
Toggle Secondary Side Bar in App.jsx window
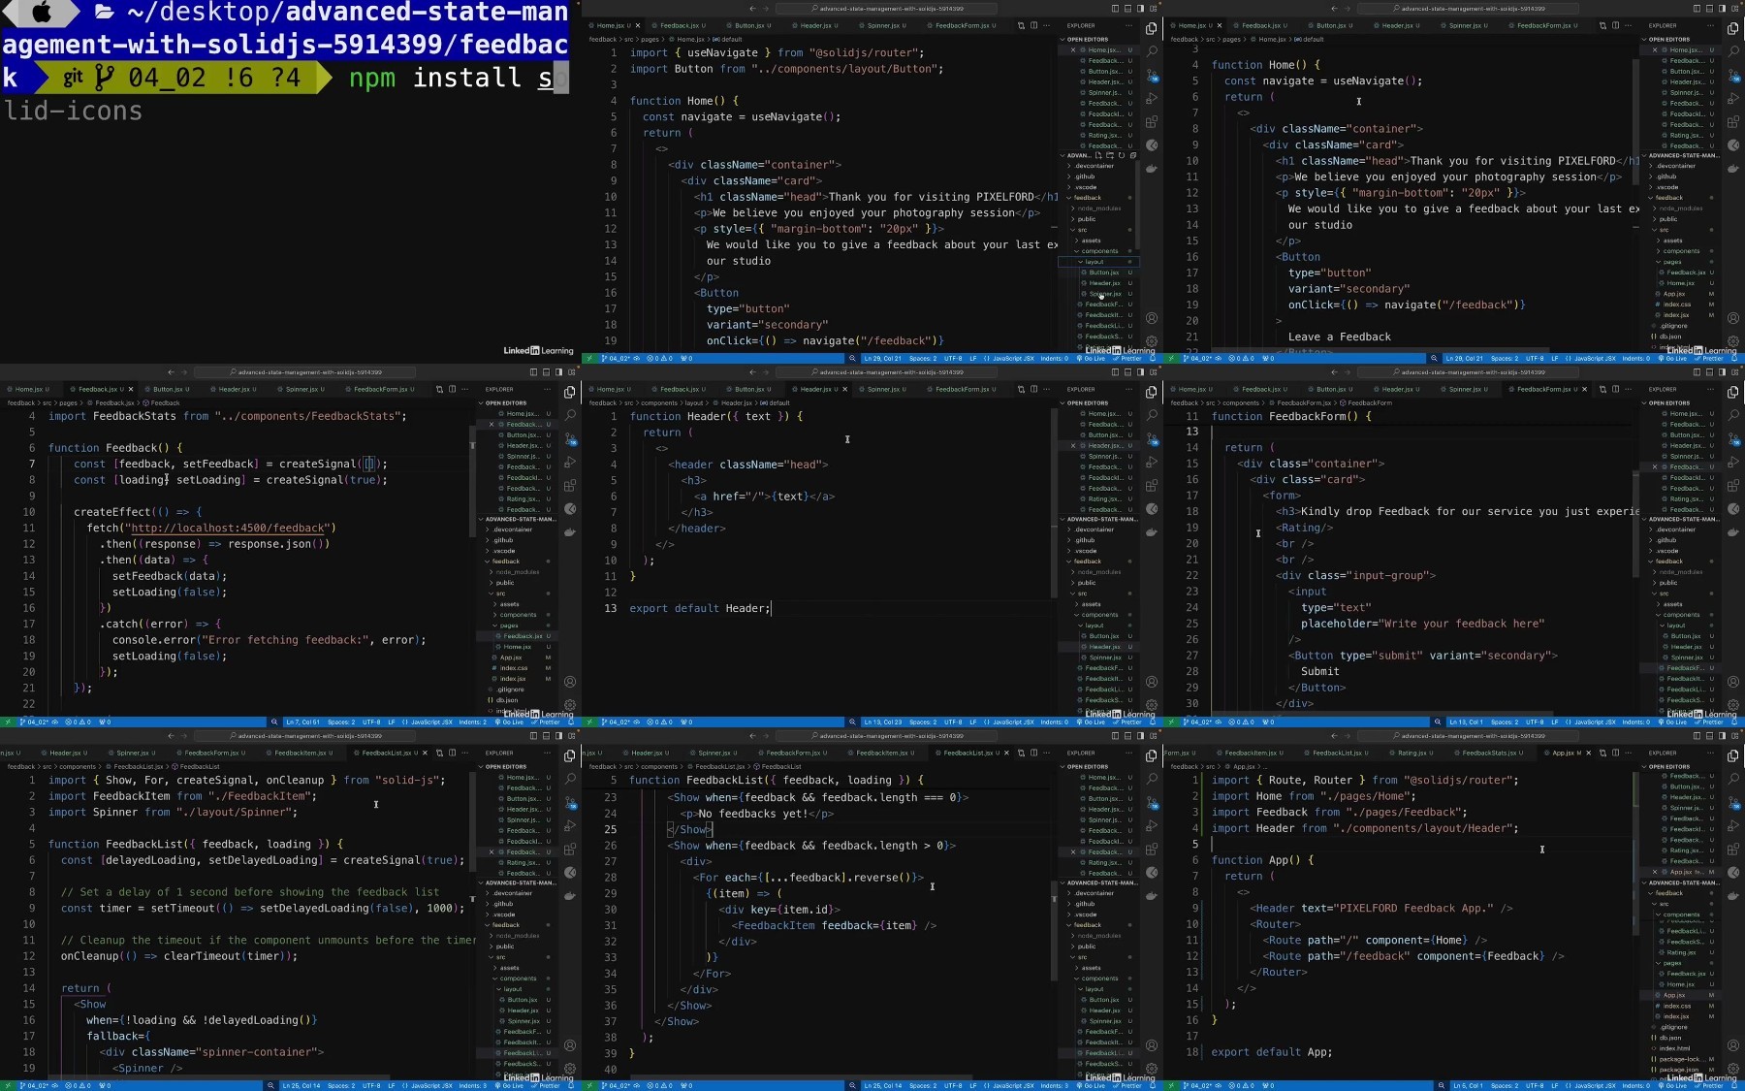[1722, 735]
